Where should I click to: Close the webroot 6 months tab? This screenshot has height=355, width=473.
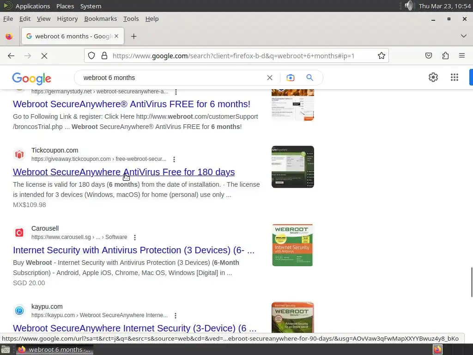116,36
